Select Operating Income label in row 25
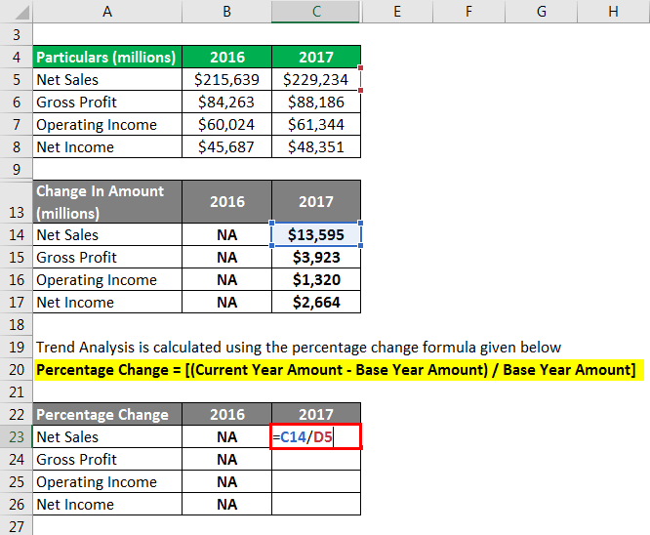This screenshot has height=535, width=650. (107, 481)
